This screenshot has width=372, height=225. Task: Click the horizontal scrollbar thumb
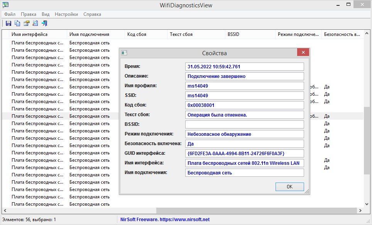257,210
